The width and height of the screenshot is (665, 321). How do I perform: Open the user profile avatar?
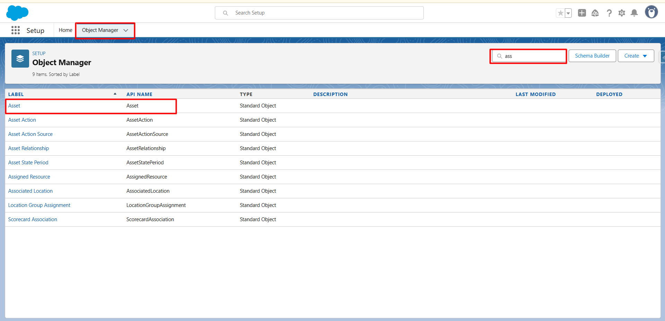click(651, 12)
